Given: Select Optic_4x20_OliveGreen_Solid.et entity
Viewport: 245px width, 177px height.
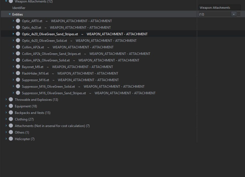Looking at the screenshot, I should pos(44,41).
